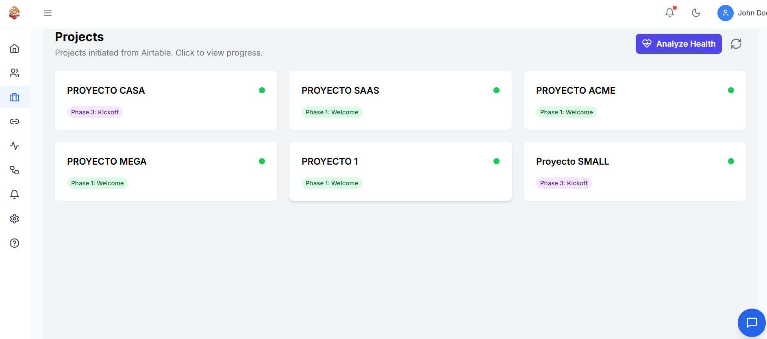
Task: Open the activity pulse sidebar icon
Action: pos(15,146)
